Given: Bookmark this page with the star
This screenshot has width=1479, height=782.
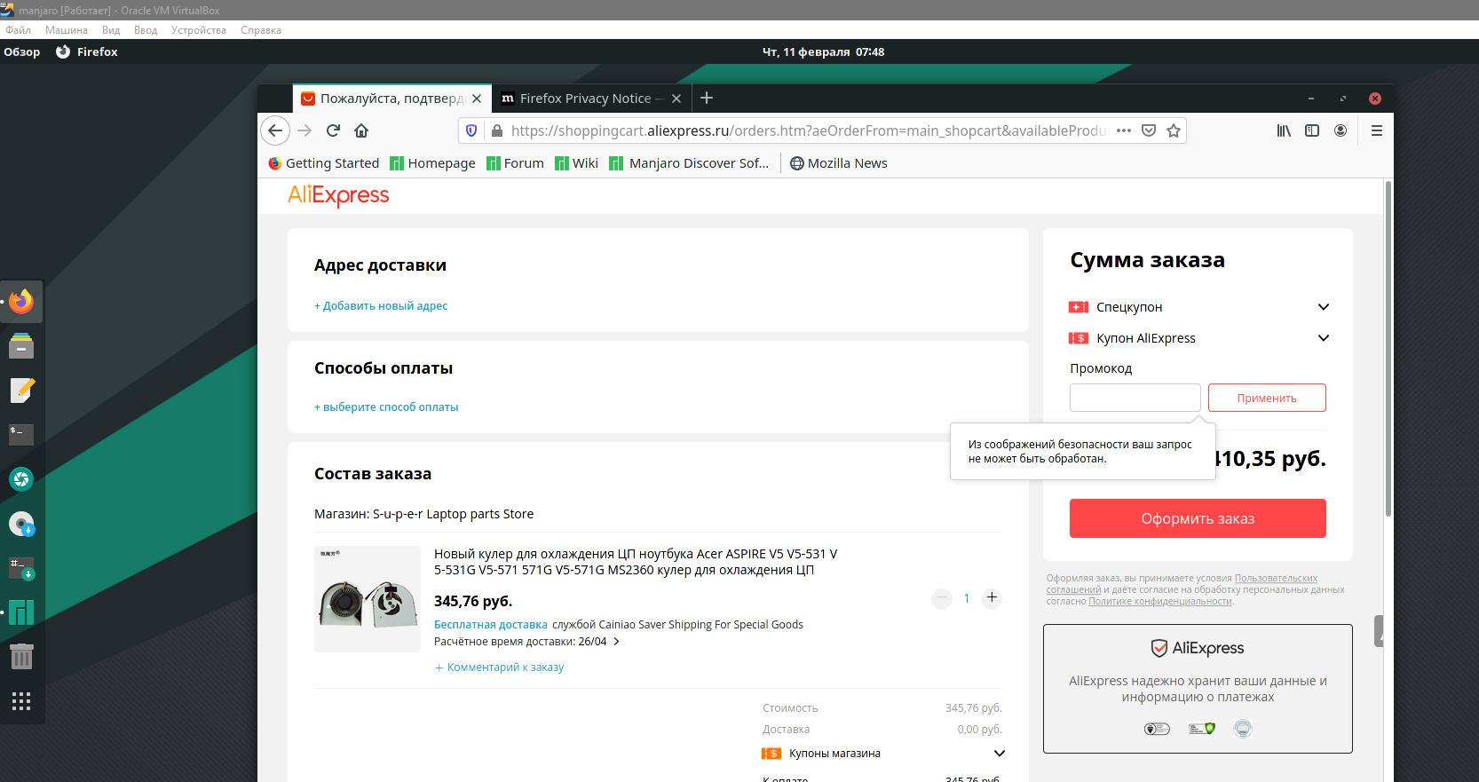Looking at the screenshot, I should click(x=1174, y=130).
